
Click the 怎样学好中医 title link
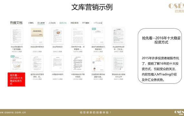(x=78, y=48)
